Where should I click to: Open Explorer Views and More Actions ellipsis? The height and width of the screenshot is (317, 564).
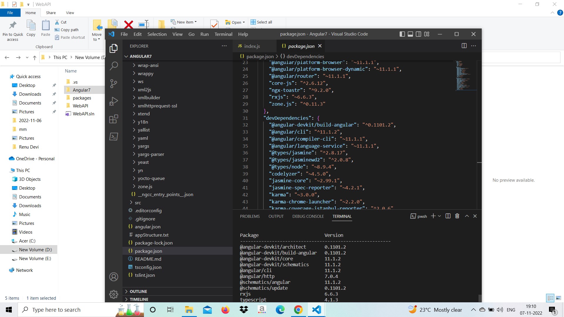coord(224,46)
